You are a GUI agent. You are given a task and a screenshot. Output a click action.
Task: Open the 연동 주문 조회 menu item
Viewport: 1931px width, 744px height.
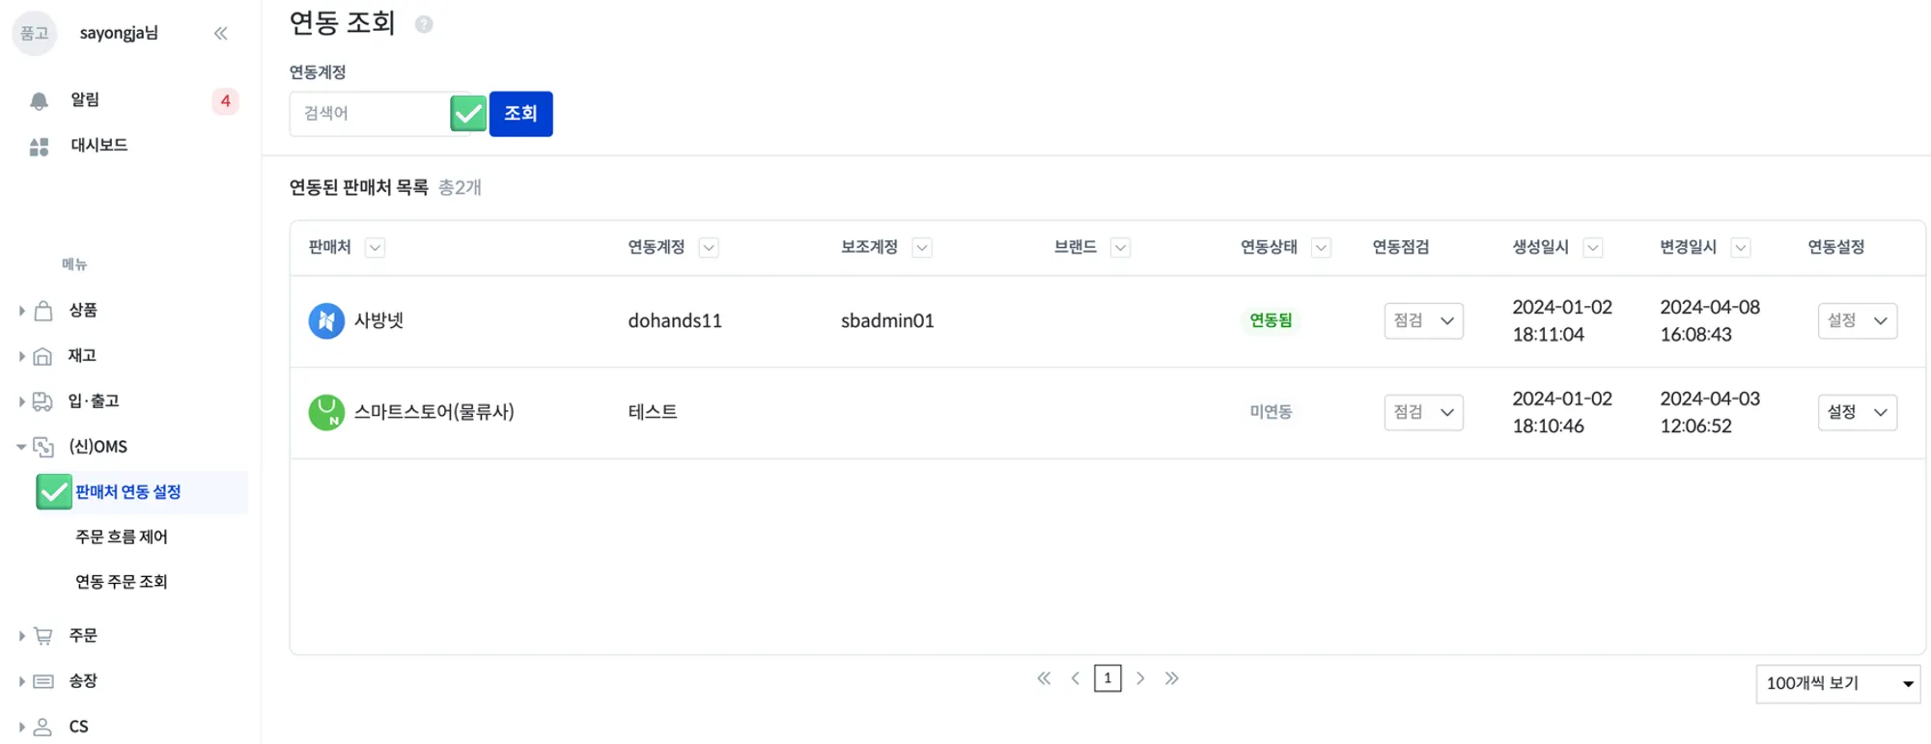tap(122, 582)
